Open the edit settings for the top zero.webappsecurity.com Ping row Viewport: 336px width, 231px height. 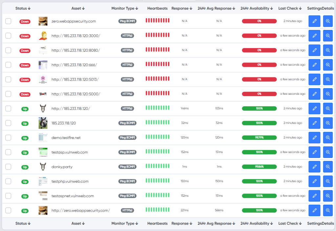coord(314,21)
